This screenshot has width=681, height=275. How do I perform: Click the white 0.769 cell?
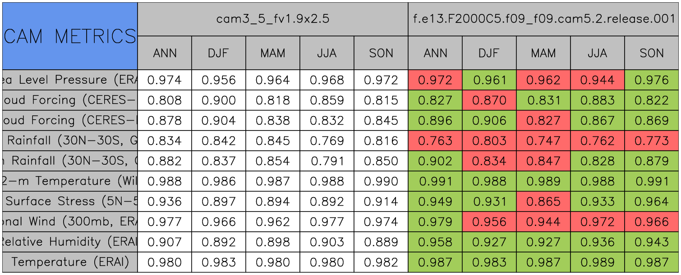point(327,141)
